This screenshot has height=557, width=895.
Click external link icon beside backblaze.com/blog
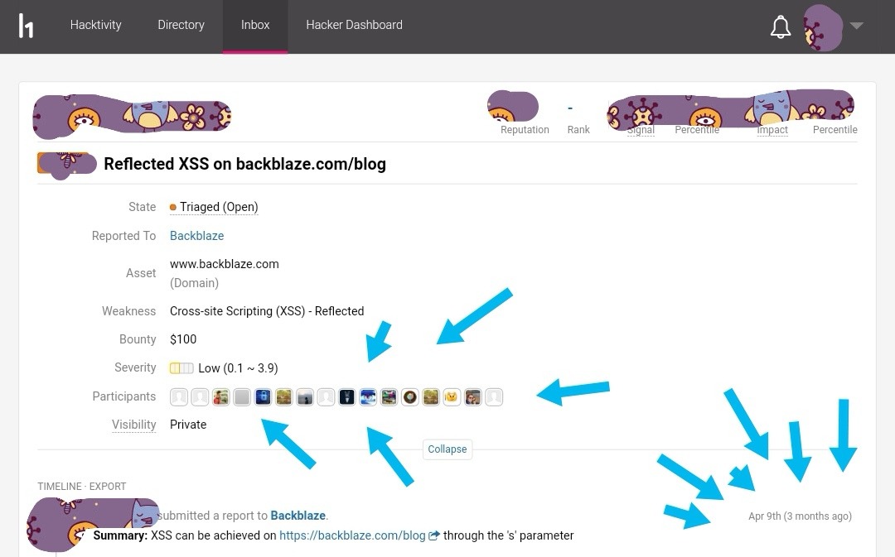(433, 535)
